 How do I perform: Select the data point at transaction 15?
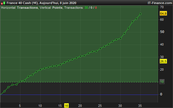pos(60,65)
